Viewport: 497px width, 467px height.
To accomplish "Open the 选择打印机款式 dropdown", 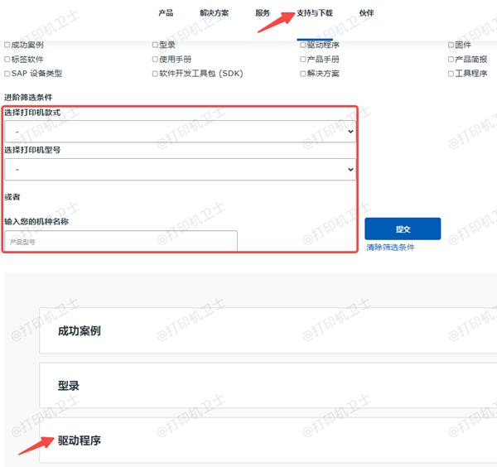I will 180,132.
